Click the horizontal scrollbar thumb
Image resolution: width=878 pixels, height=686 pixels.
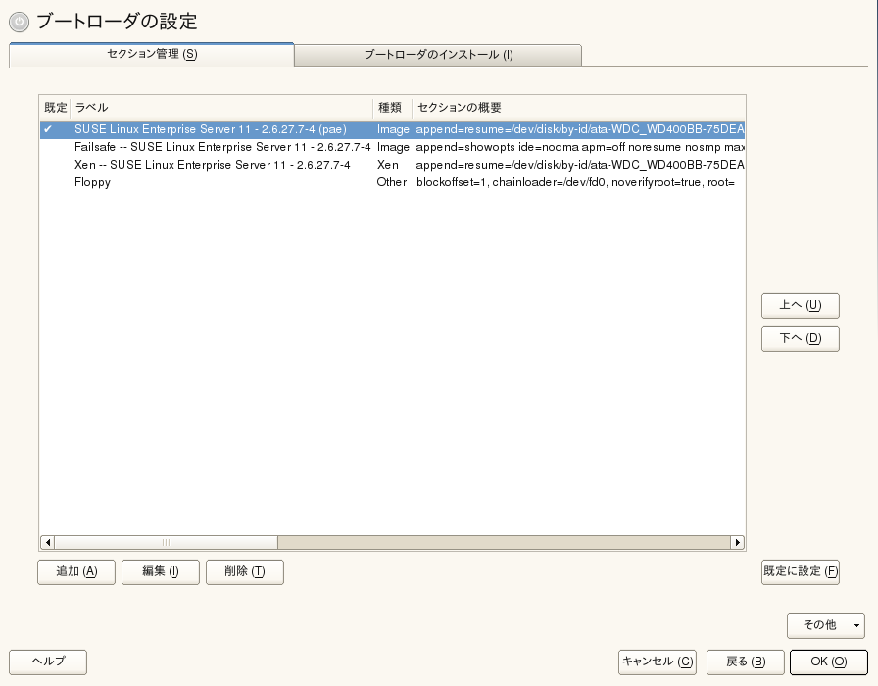pyautogui.click(x=166, y=542)
